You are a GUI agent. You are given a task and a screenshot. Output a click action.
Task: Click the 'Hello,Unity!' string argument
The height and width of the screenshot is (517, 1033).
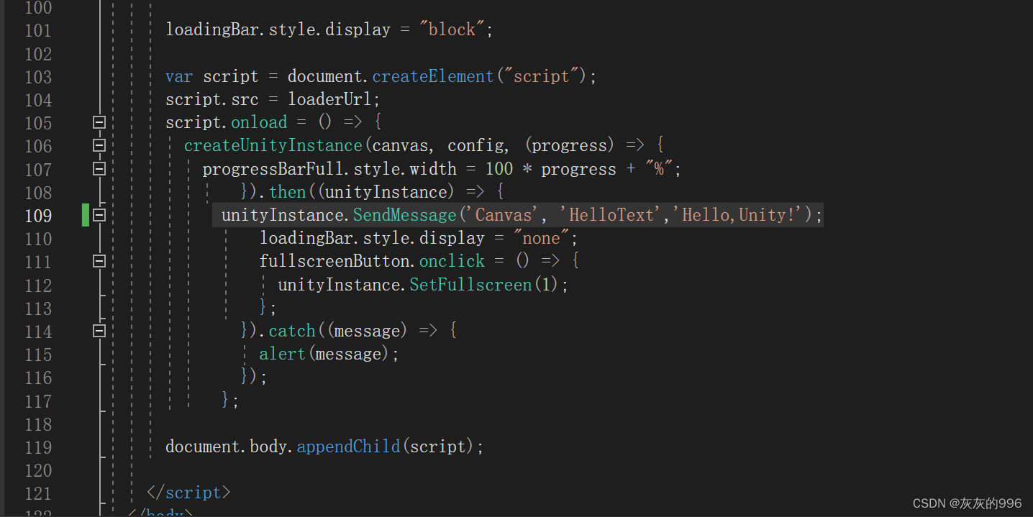point(737,215)
